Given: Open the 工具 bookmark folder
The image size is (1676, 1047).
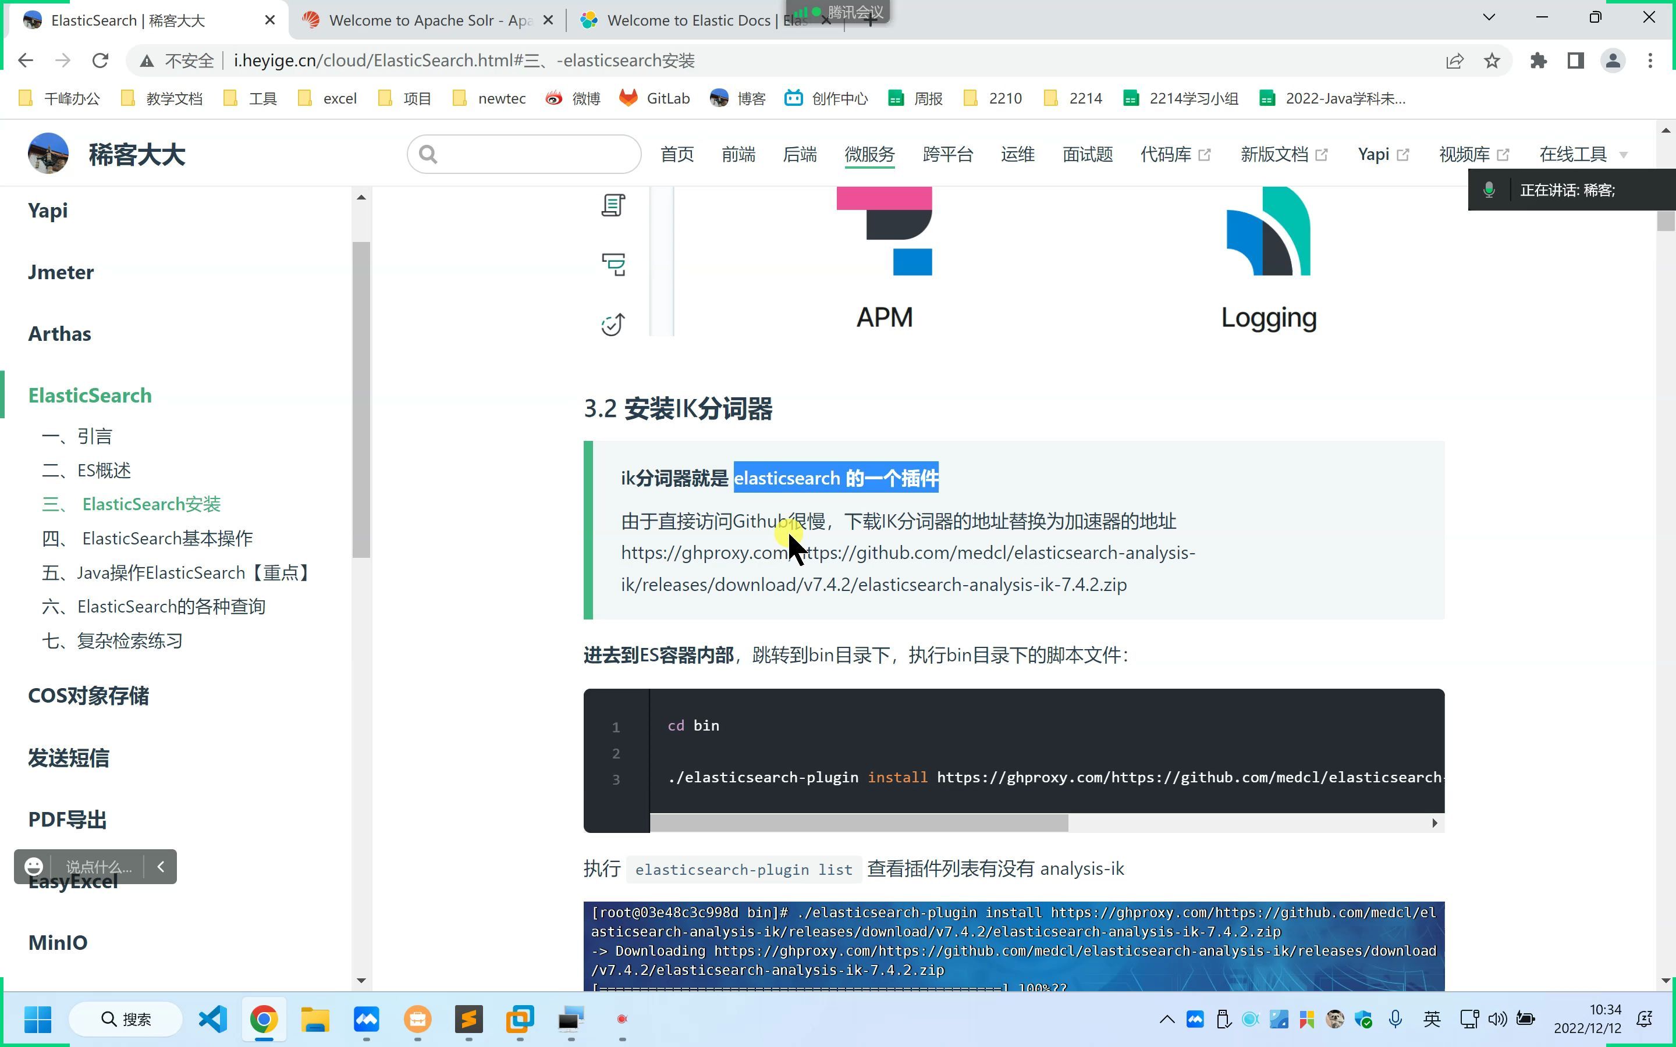Looking at the screenshot, I should coord(250,98).
